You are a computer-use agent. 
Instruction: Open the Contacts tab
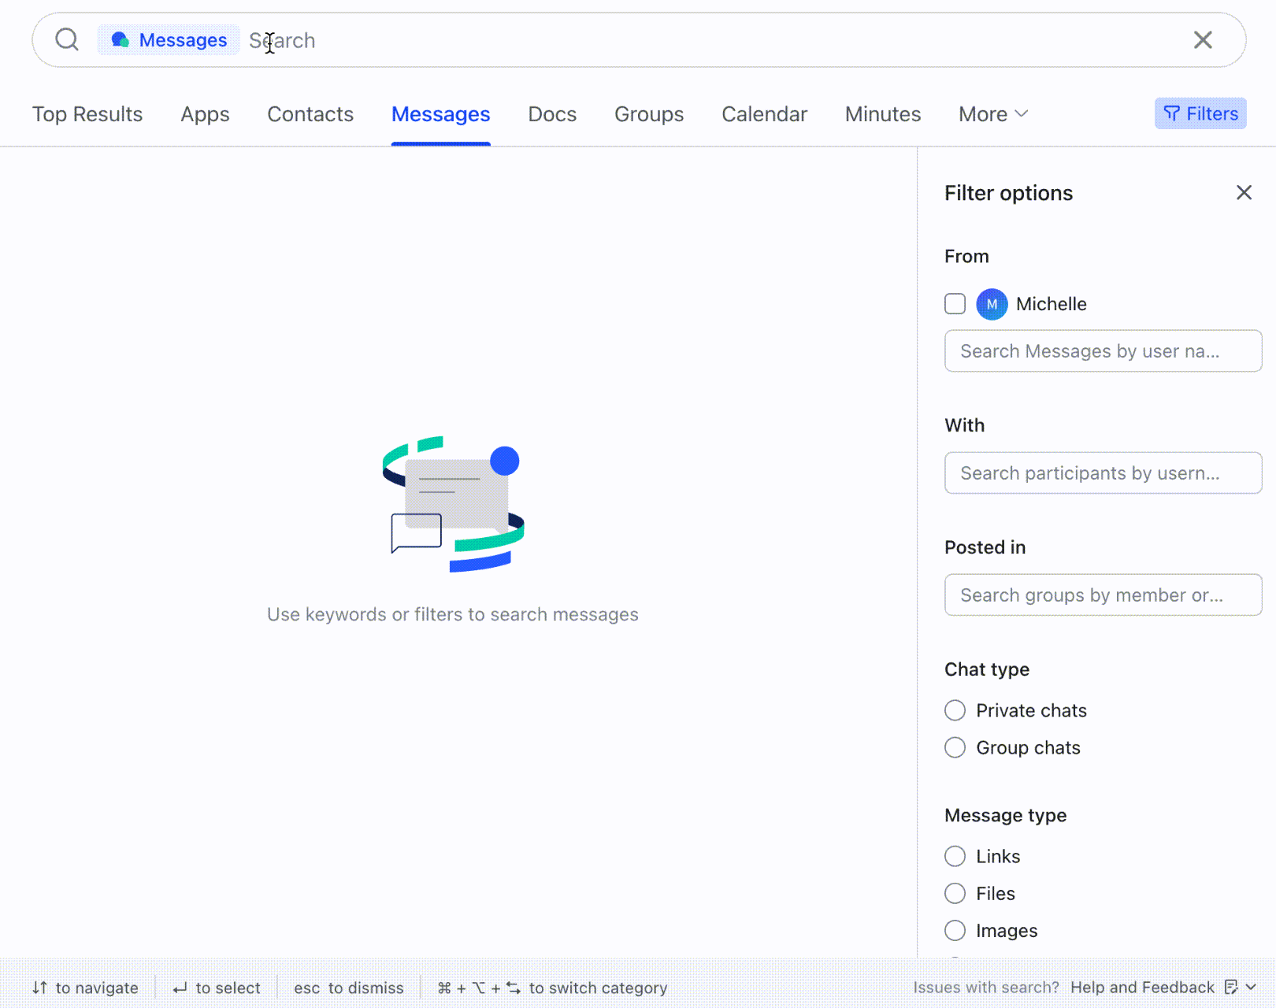point(310,114)
